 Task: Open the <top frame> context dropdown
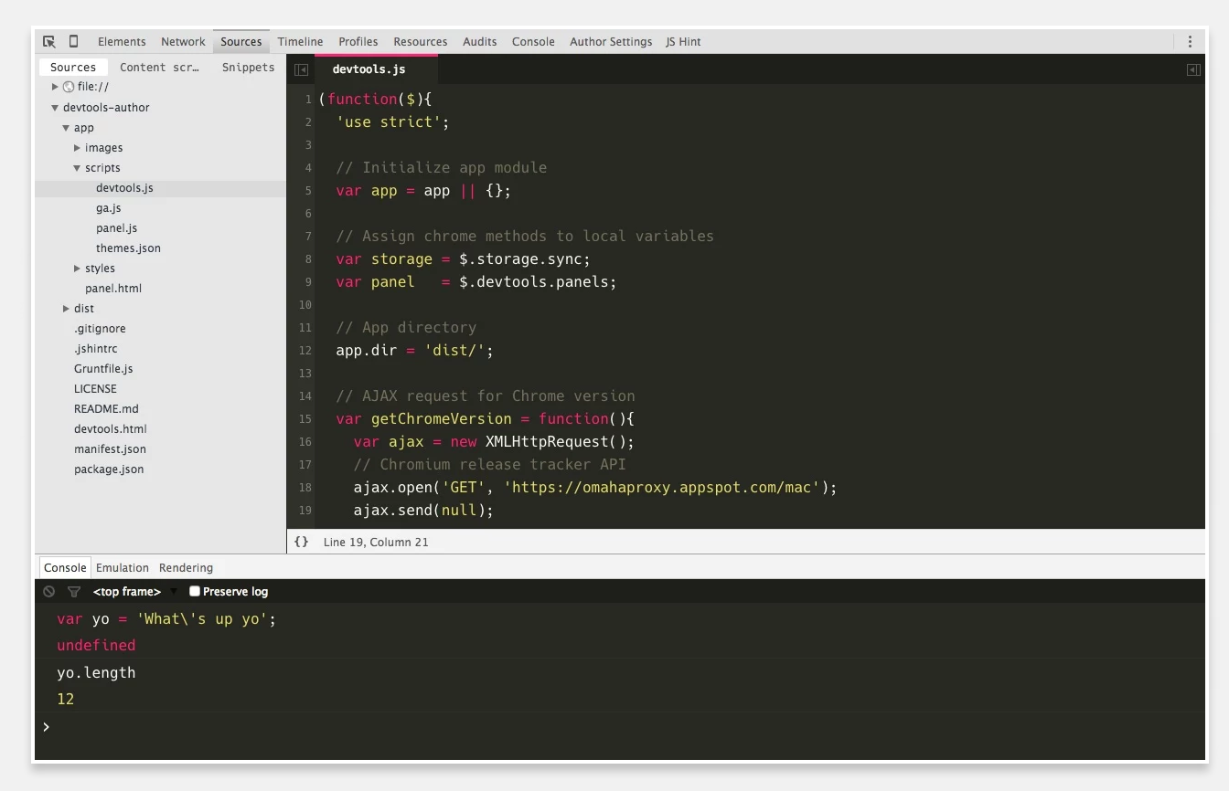click(x=134, y=592)
